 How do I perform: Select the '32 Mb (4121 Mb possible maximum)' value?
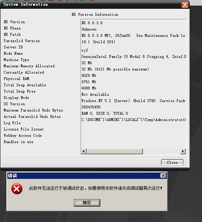pos(115,69)
